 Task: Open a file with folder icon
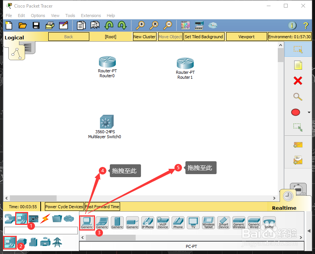[22, 25]
